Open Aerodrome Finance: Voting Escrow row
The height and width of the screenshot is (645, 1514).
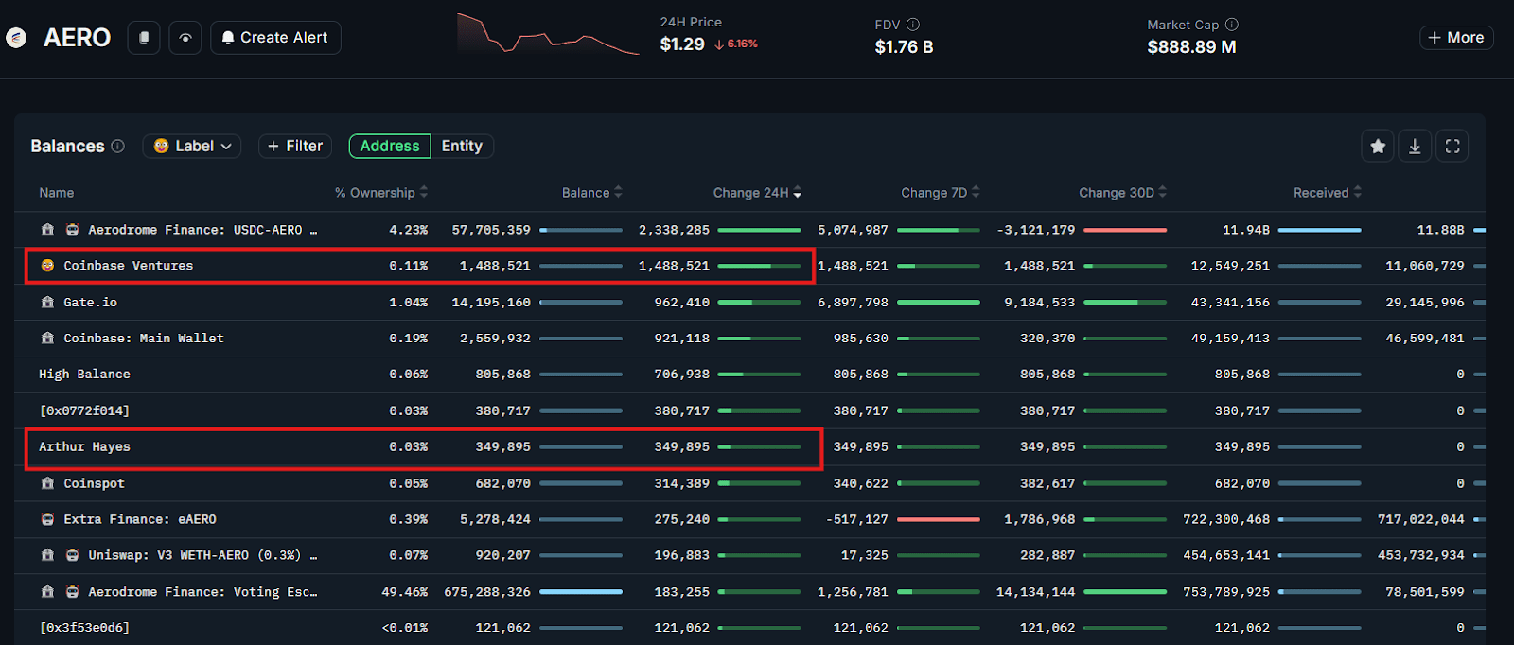202,592
